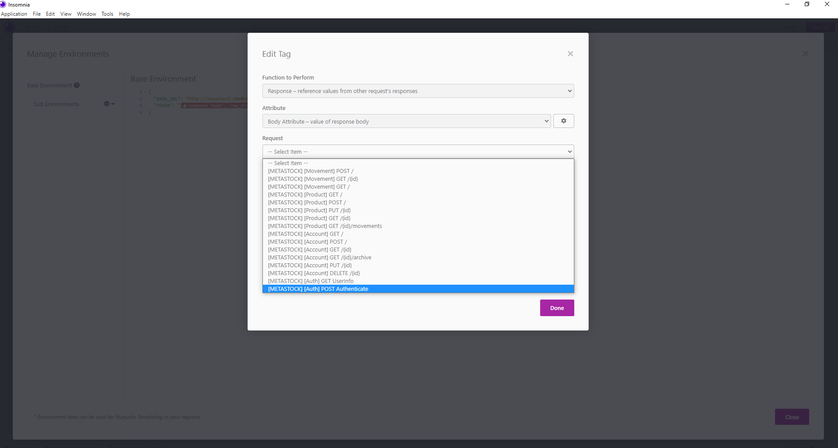Select [Product] GET /{id} request option
The height and width of the screenshot is (448, 838).
tap(418, 218)
